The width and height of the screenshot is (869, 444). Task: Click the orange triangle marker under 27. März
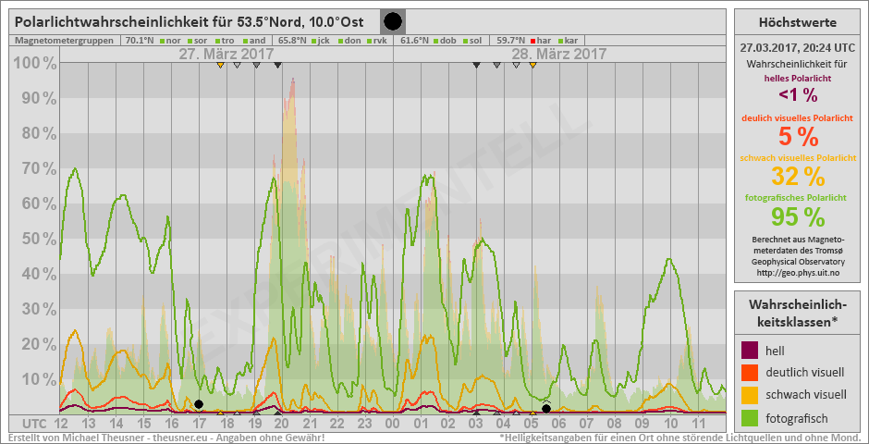tap(220, 66)
